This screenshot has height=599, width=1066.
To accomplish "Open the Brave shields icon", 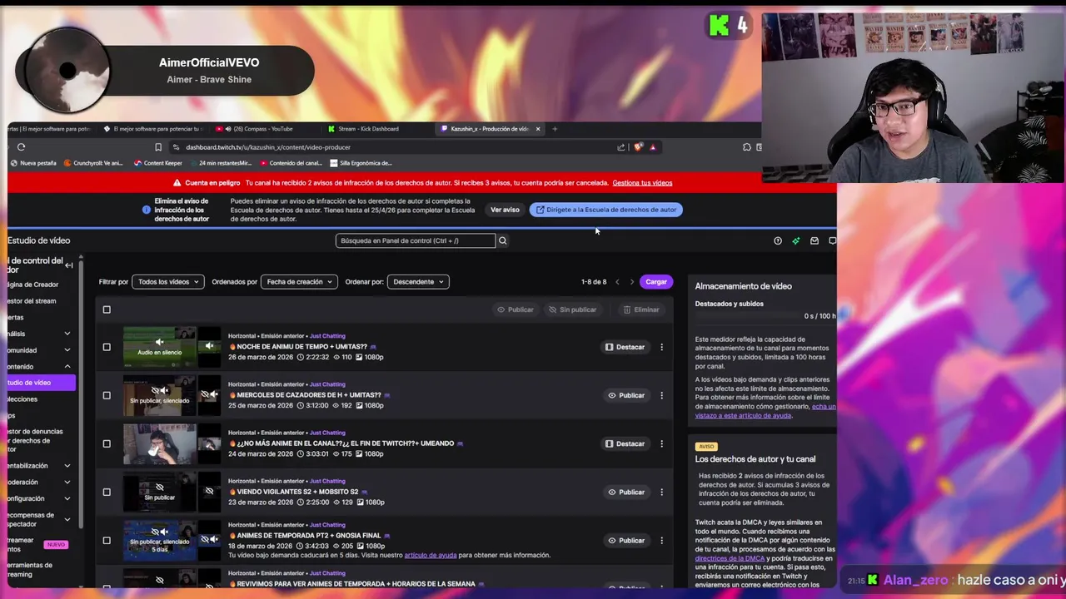I will coord(639,147).
